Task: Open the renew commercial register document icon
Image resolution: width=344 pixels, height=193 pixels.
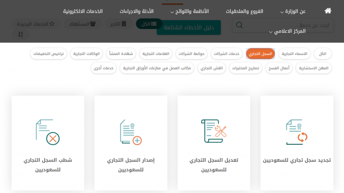Action: tap(297, 132)
